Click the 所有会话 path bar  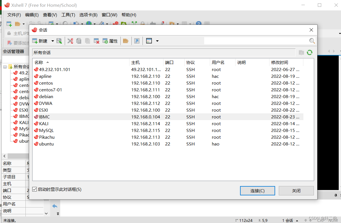pos(164,52)
